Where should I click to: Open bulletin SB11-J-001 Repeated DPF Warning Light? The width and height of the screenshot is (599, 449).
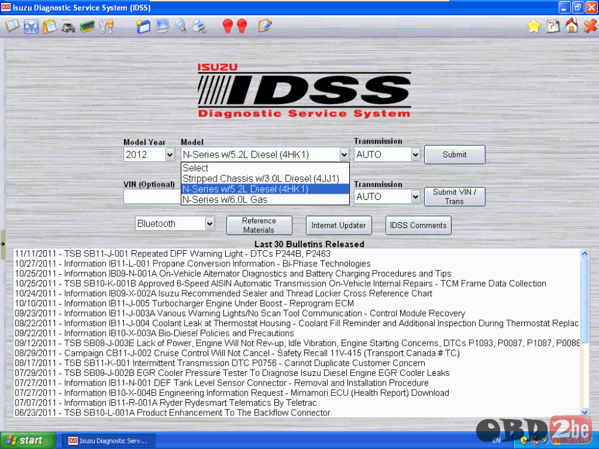click(173, 254)
